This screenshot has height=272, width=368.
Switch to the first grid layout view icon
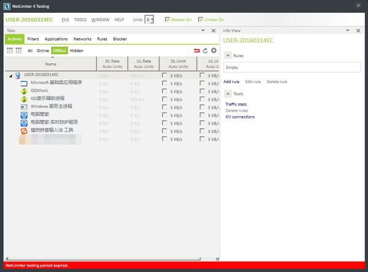click(10, 50)
